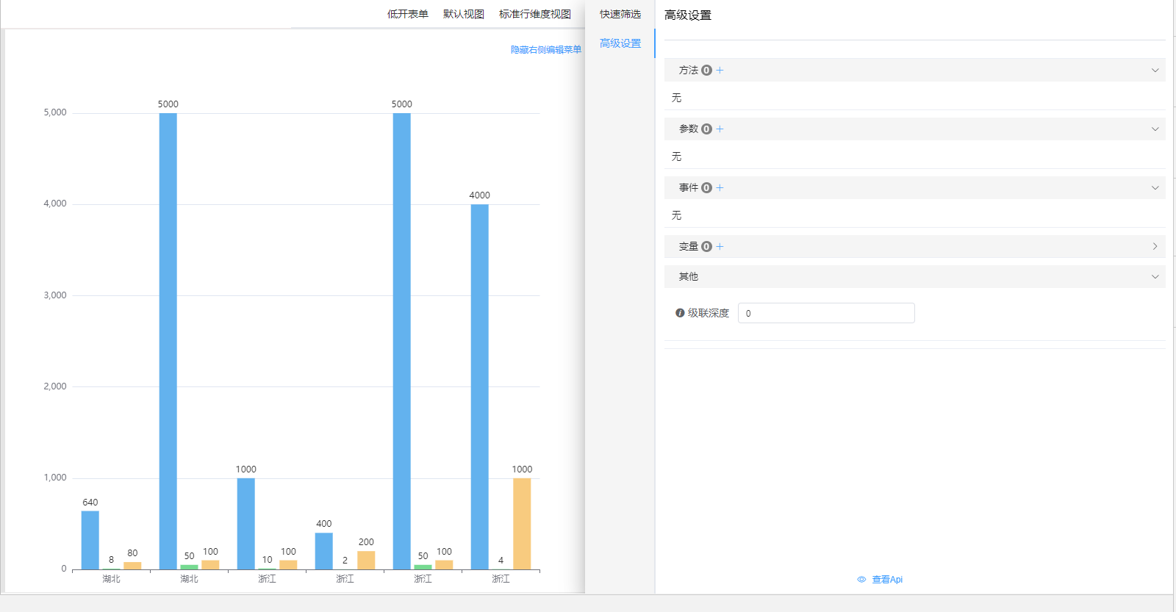Viewport: 1176px width, 612px height.
Task: Add a 变量 using the plus icon
Action: tap(720, 247)
